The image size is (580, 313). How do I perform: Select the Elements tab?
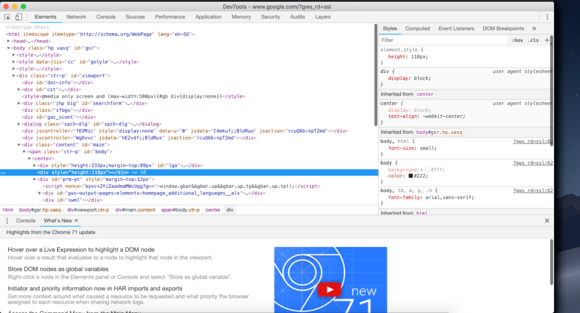pos(45,17)
